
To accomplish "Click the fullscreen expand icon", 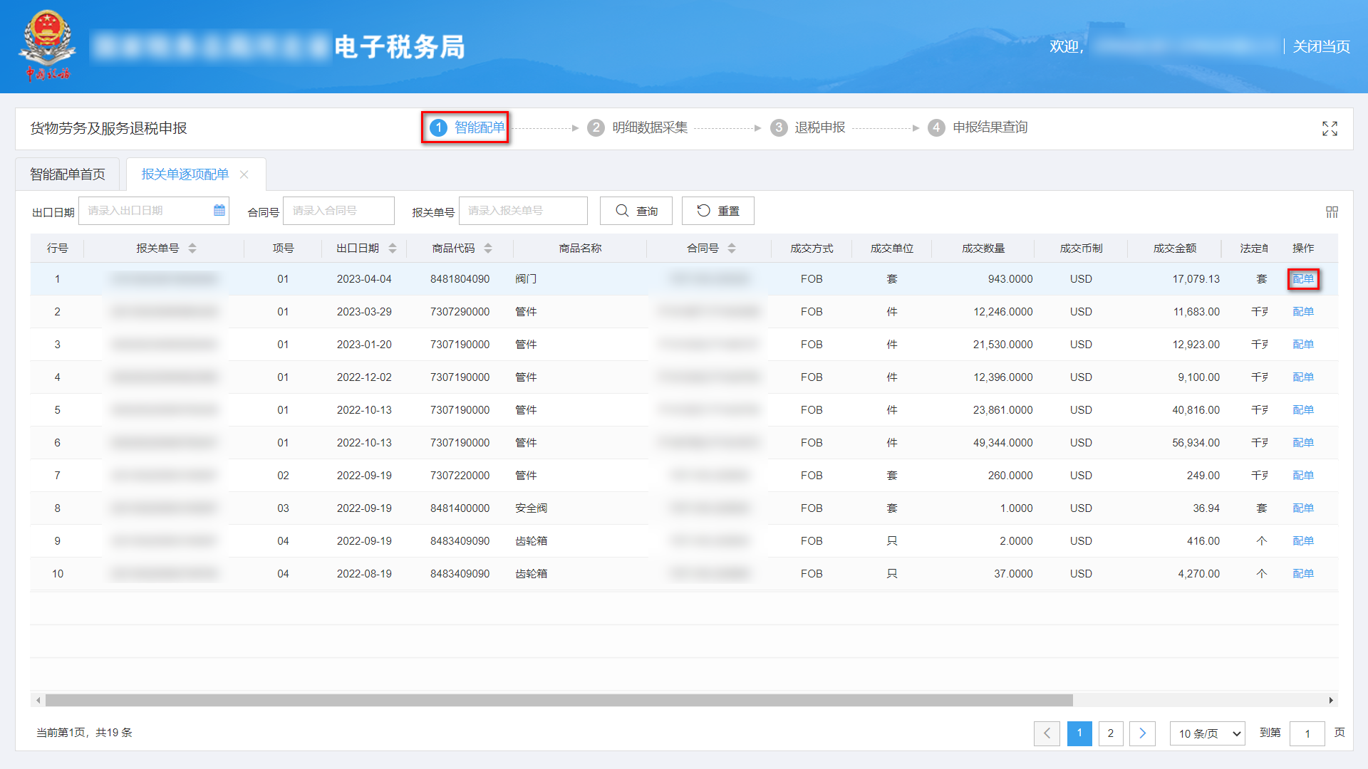I will click(1330, 128).
